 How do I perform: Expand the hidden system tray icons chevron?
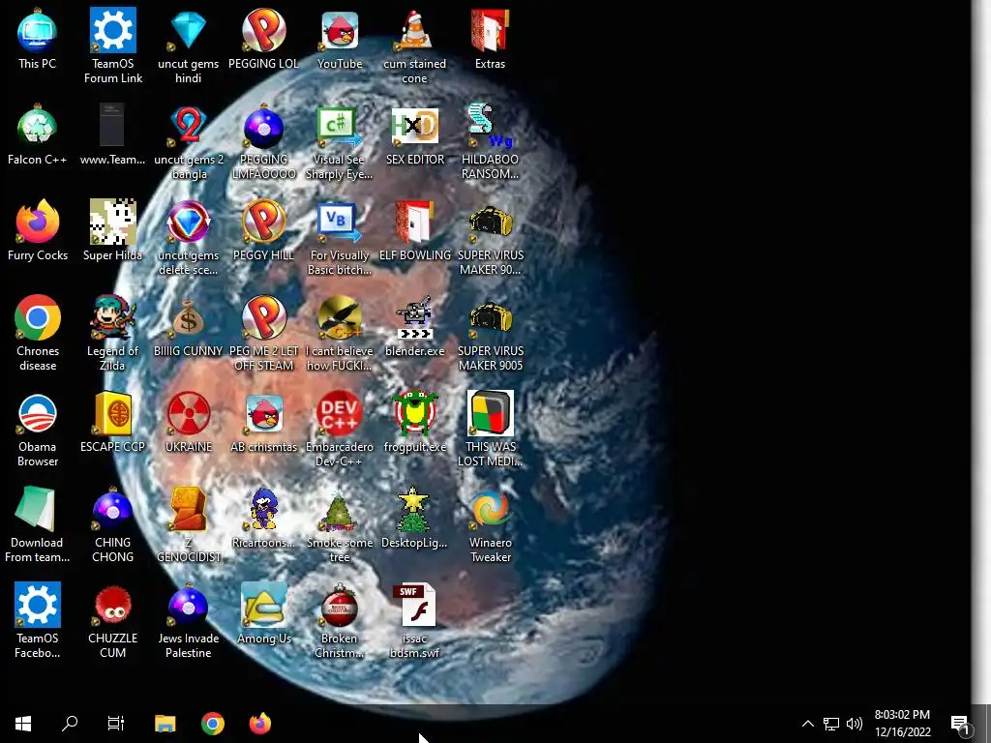[808, 724]
